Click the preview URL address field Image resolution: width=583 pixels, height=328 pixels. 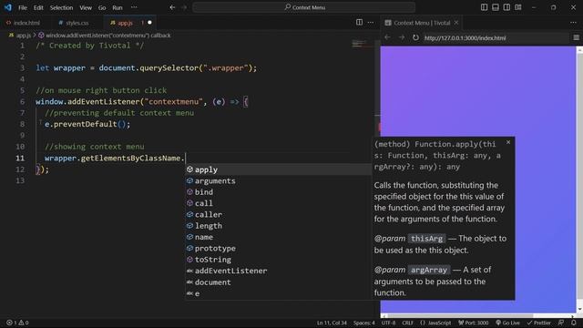[496, 38]
